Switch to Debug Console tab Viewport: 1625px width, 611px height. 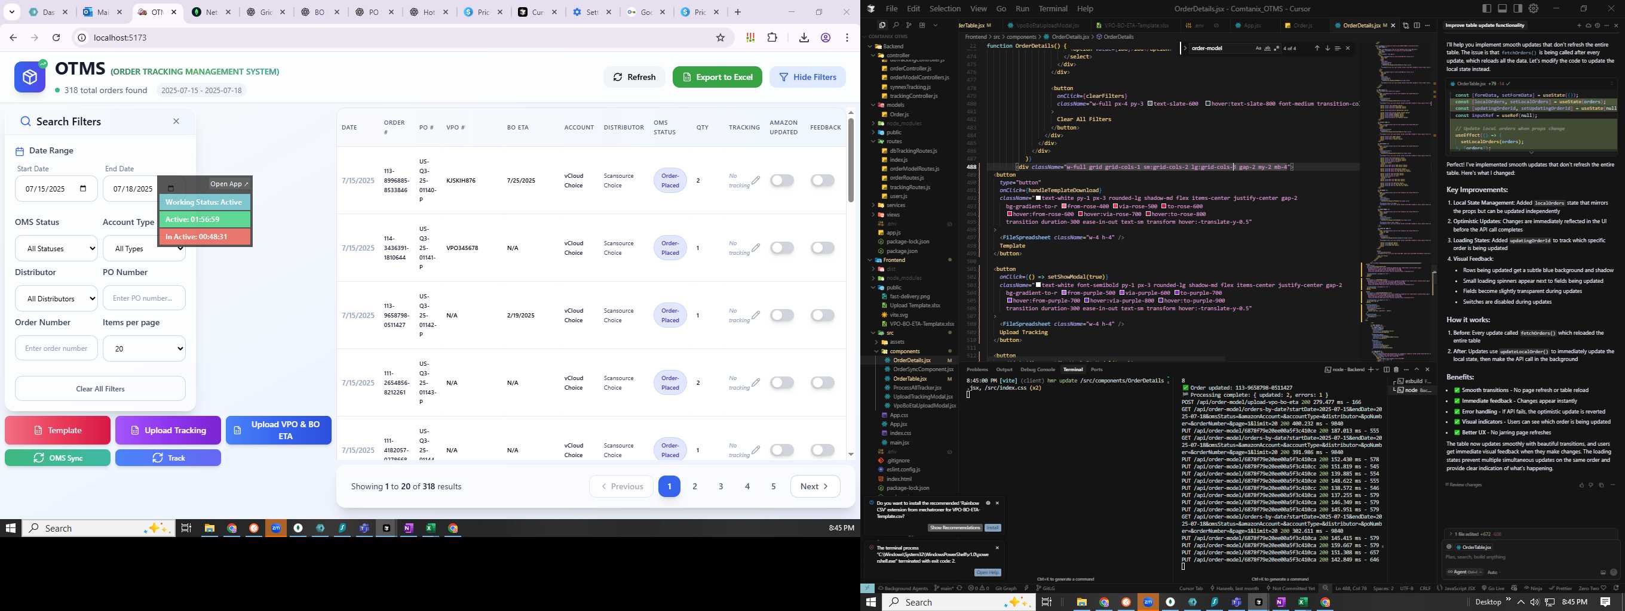pos(1038,369)
